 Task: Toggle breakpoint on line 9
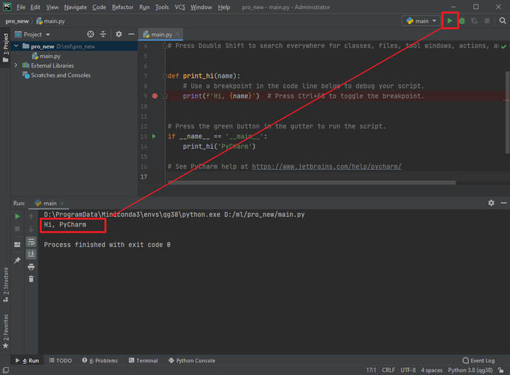pos(154,96)
